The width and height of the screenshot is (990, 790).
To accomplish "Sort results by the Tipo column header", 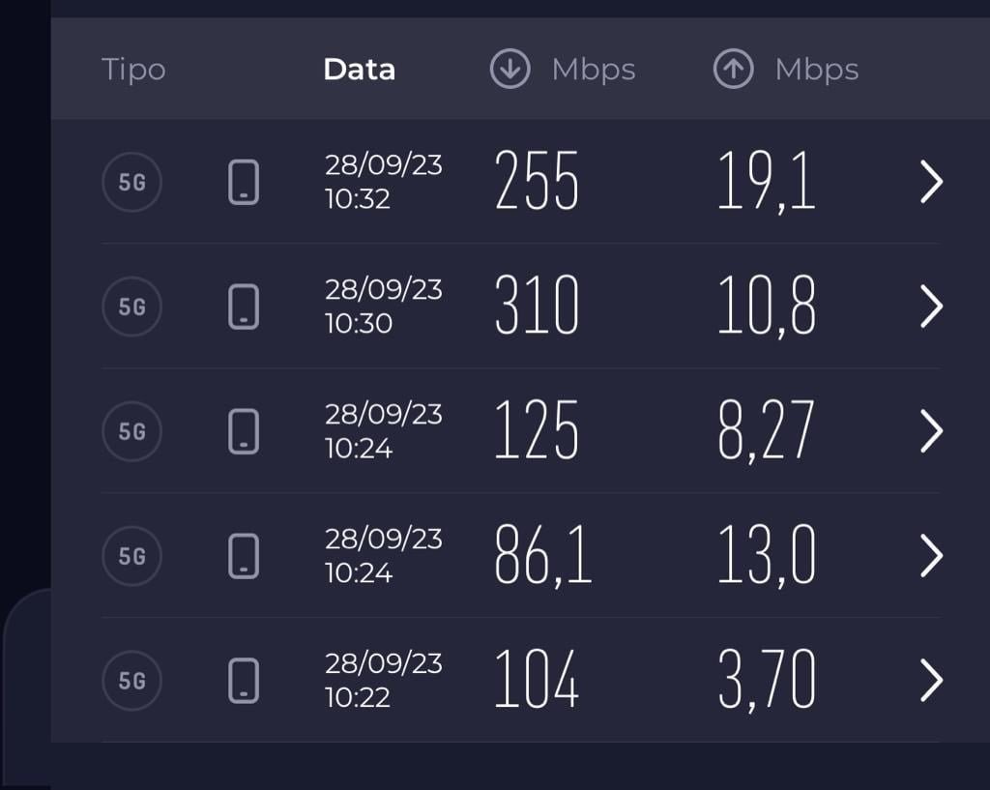I will click(x=133, y=70).
